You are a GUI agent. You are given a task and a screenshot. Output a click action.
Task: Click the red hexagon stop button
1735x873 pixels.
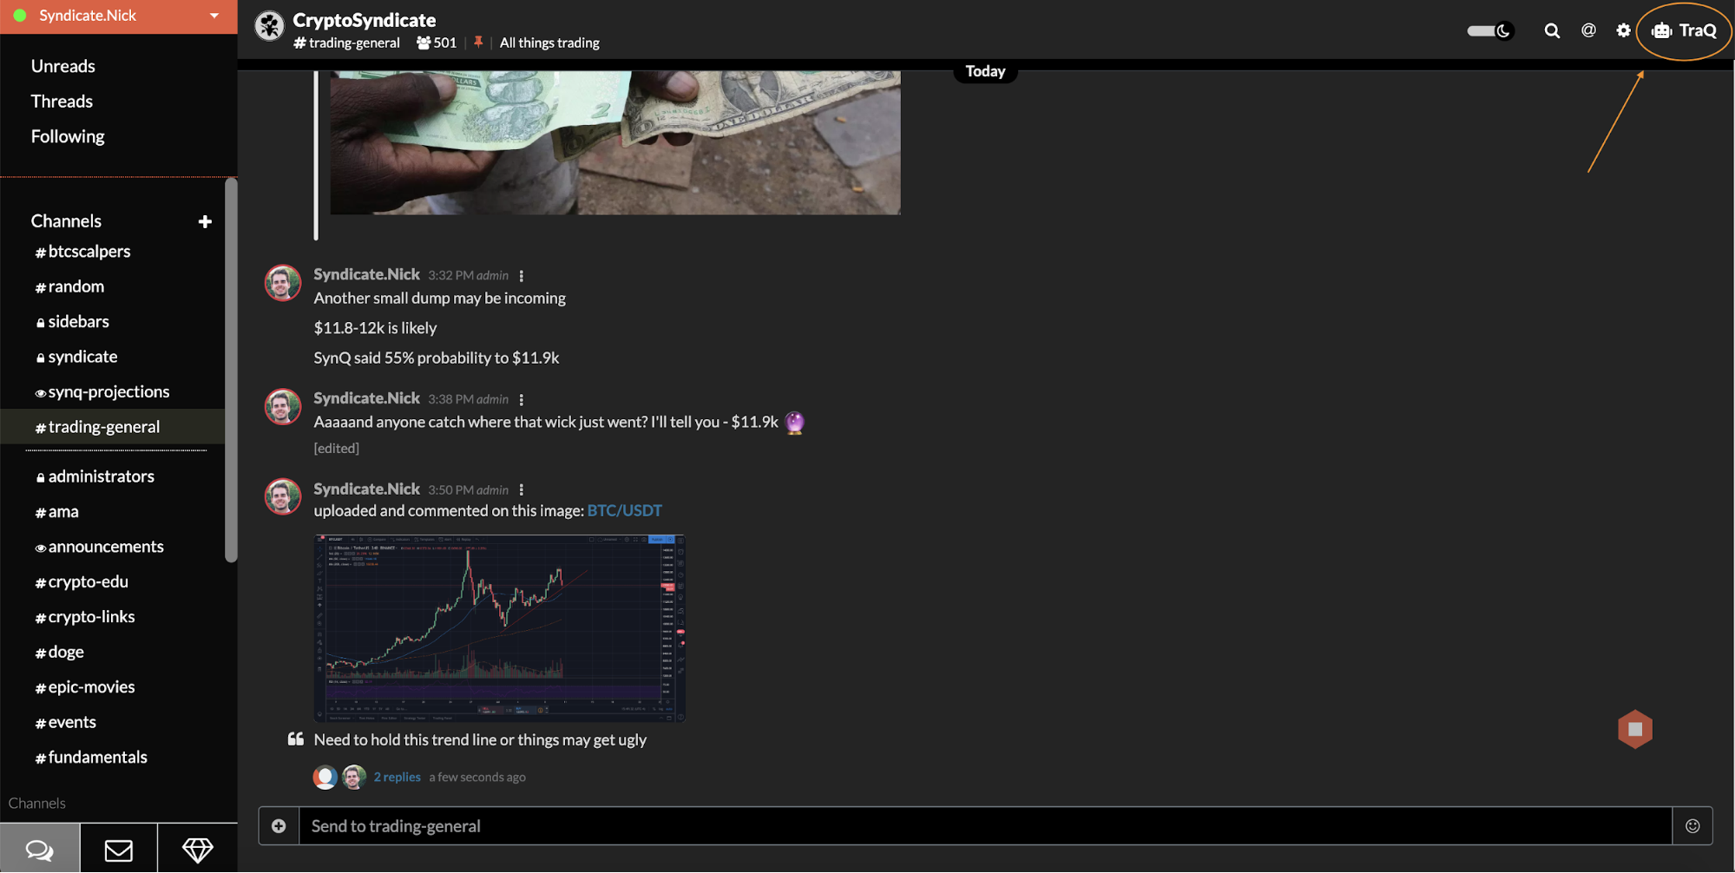1635,729
